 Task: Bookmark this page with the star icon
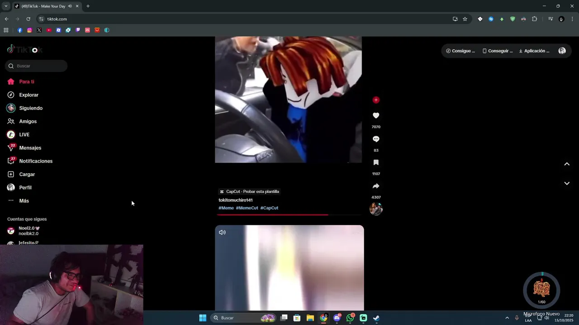click(x=465, y=19)
